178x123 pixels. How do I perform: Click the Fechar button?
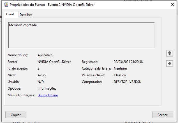coord(163,115)
